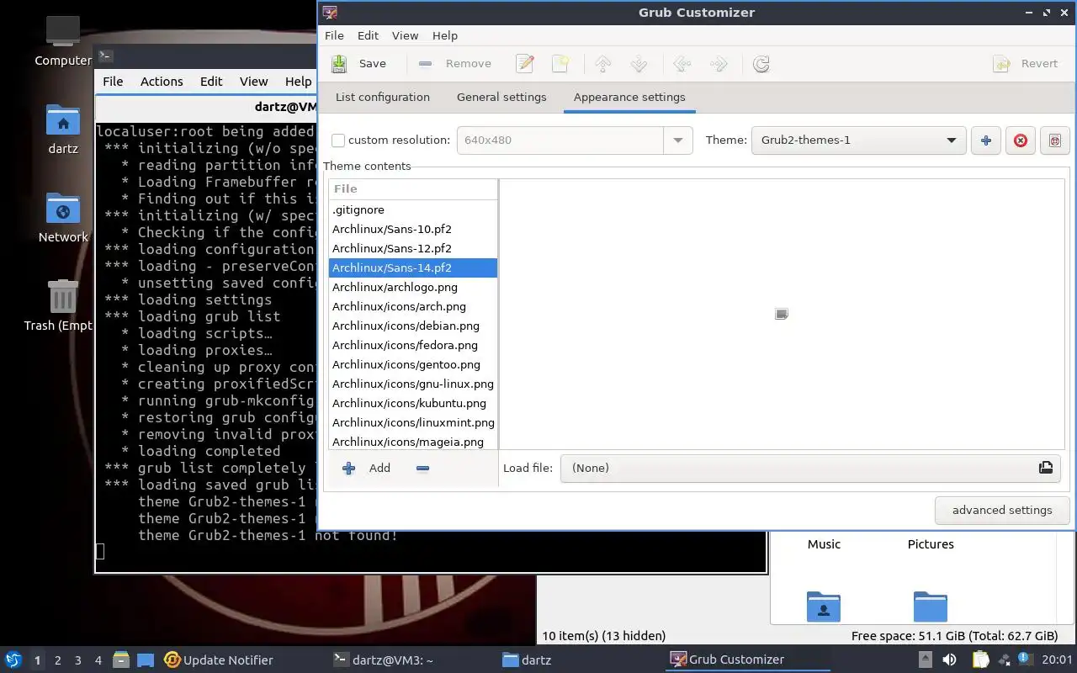Switch to workspace 2 in pager

58,660
